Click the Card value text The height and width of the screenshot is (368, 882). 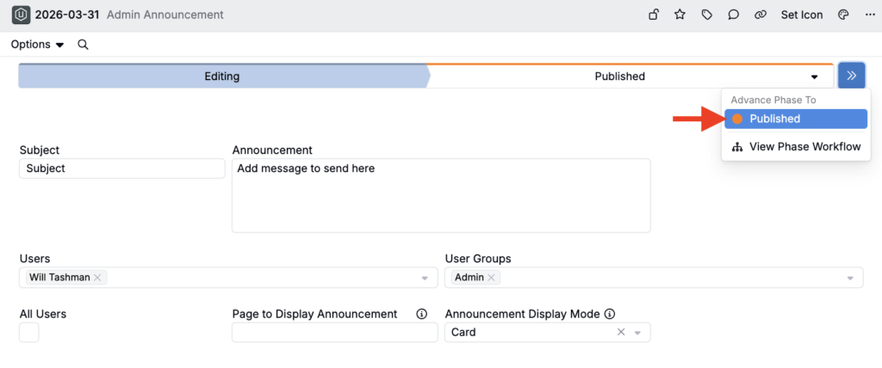pos(463,333)
